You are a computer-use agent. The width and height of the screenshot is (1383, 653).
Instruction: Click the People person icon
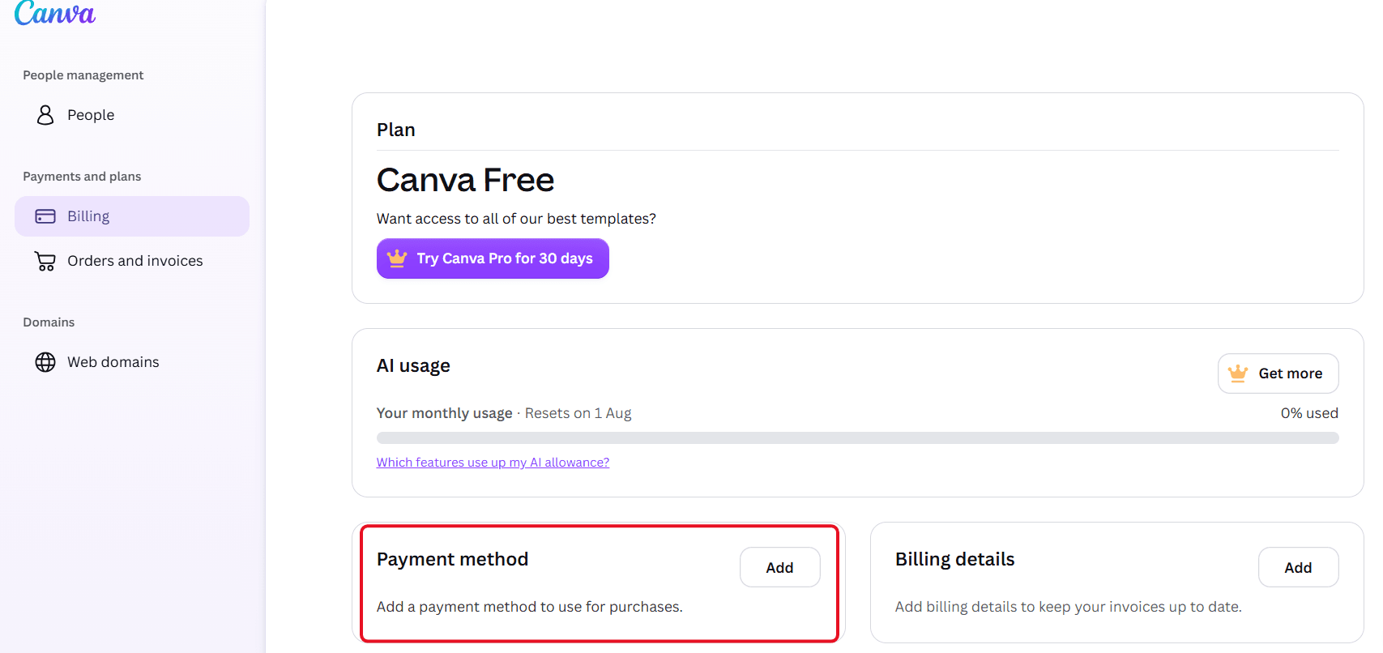[x=45, y=115]
